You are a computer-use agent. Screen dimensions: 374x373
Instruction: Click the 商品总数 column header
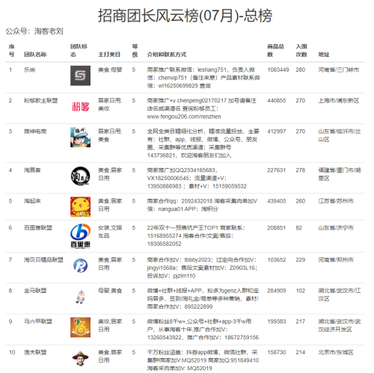tap(275, 50)
